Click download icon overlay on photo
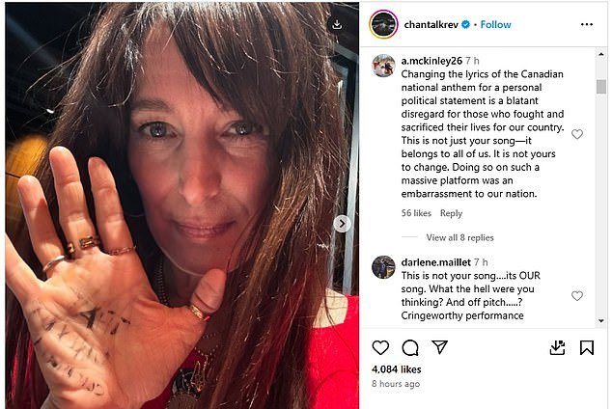The image size is (612, 409). point(337,24)
